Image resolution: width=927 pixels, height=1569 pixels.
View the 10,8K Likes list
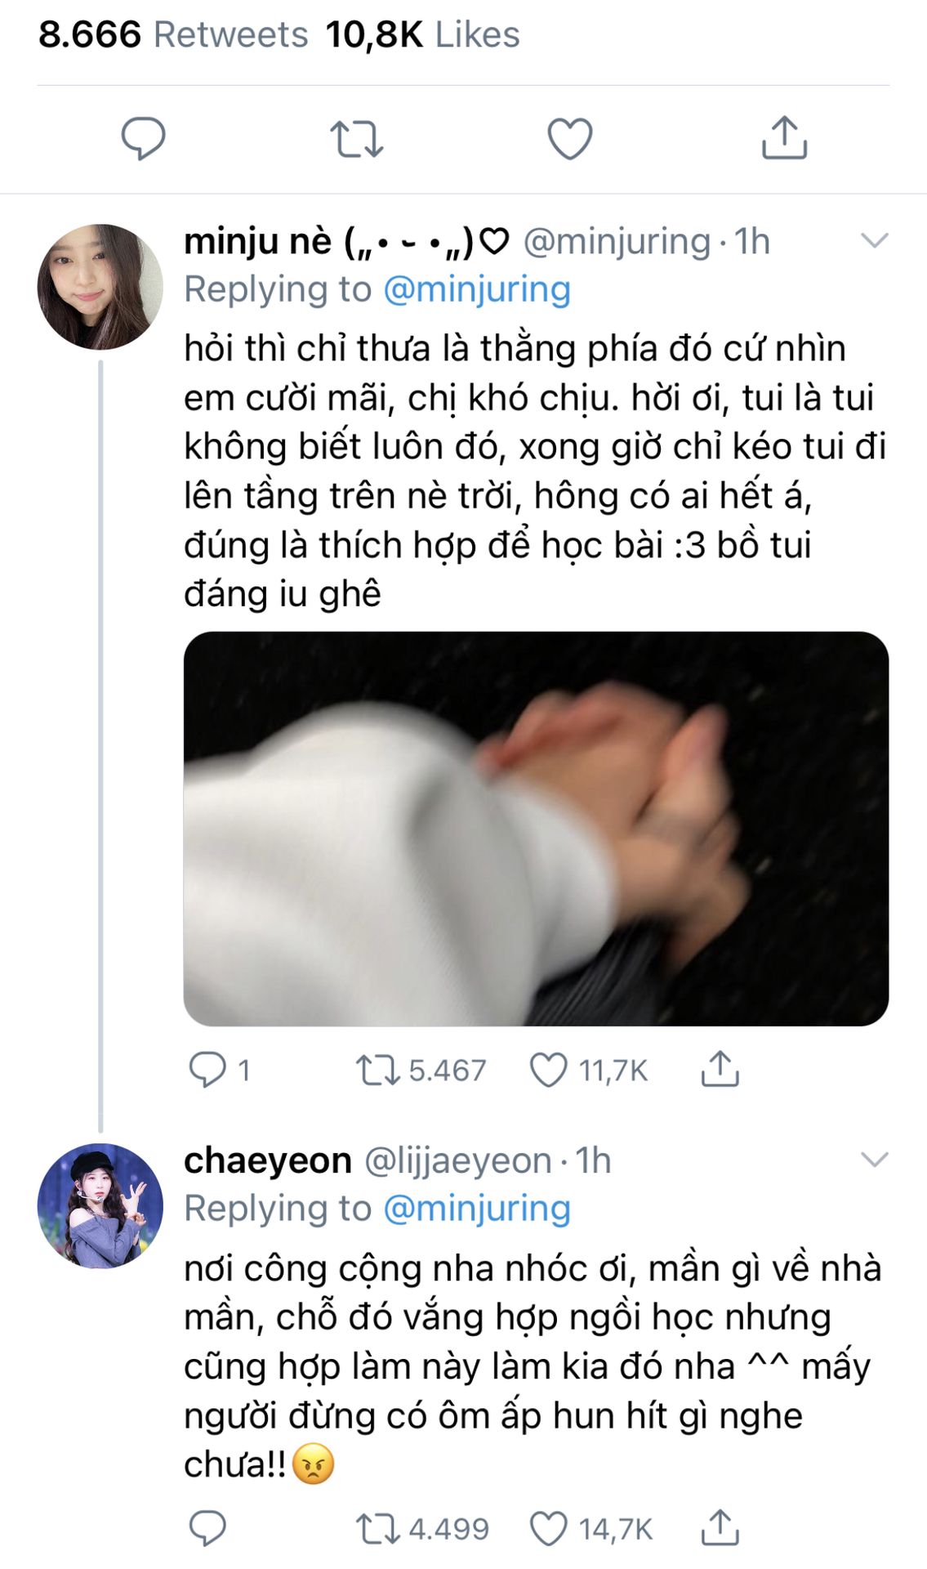tap(423, 34)
